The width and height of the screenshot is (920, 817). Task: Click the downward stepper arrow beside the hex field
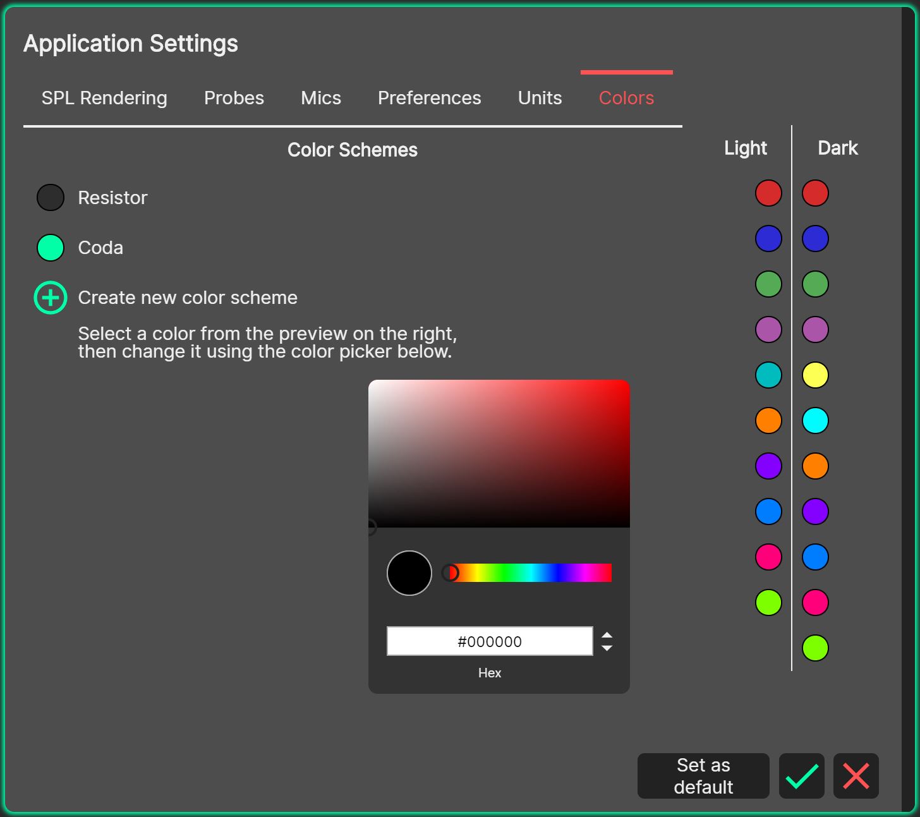click(606, 647)
